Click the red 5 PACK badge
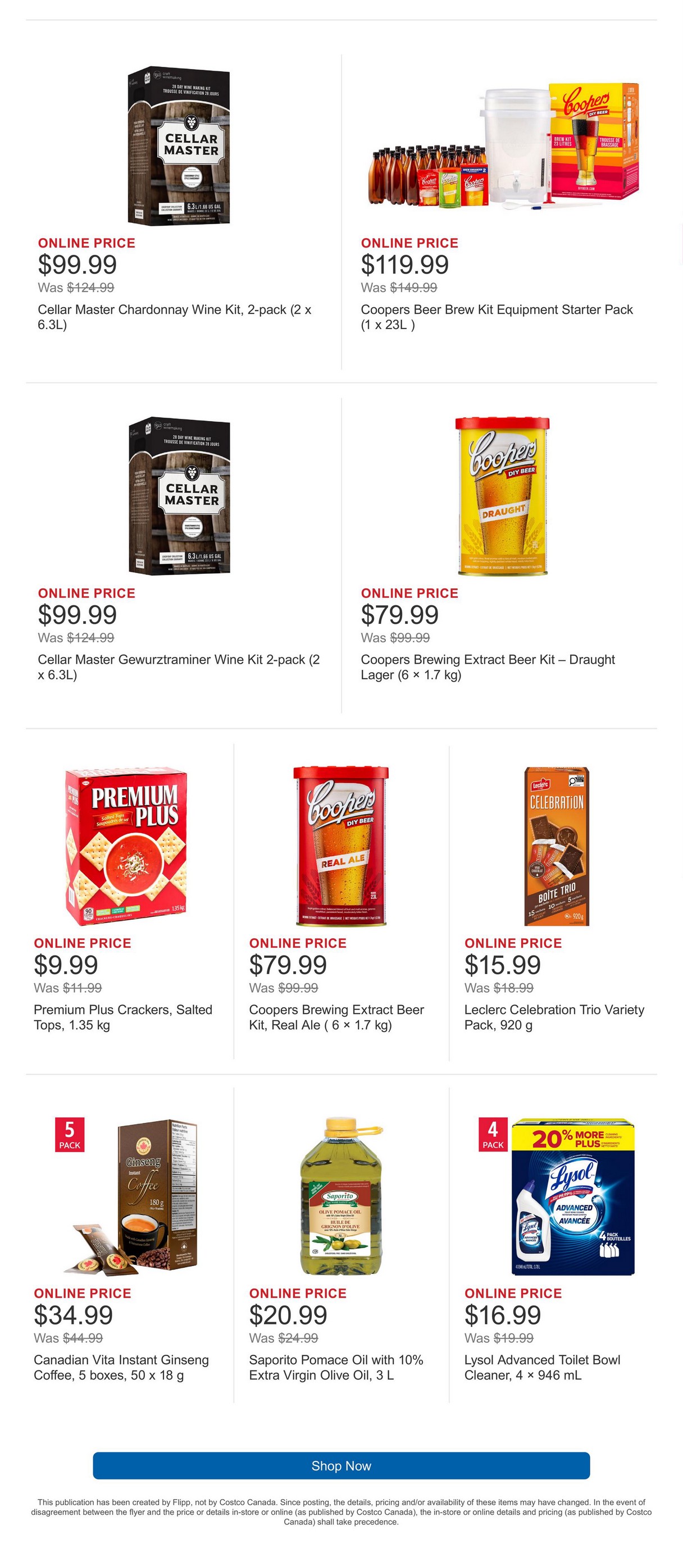The height and width of the screenshot is (1544, 683). click(70, 1135)
